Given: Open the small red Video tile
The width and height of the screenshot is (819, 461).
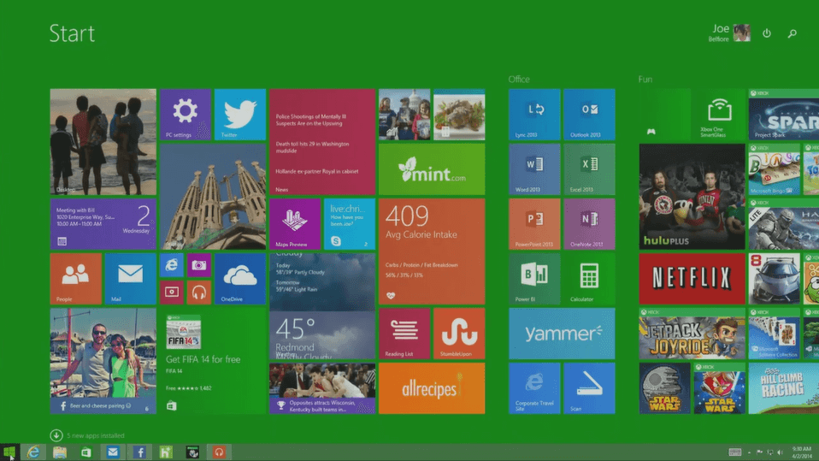Looking at the screenshot, I should pyautogui.click(x=172, y=293).
